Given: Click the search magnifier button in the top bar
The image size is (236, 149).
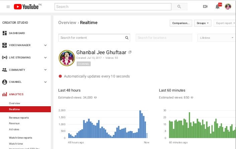Looking at the screenshot, I should [179, 7].
